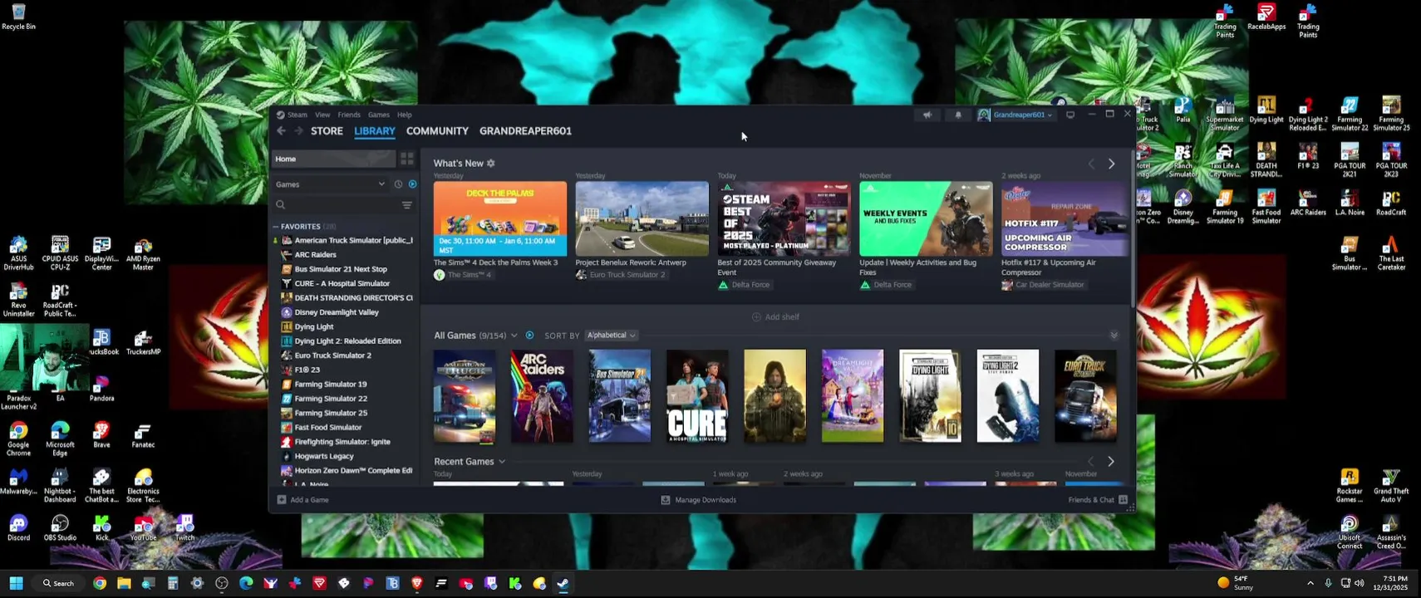Click Steam icon in the taskbar
The height and width of the screenshot is (598, 1421).
click(563, 584)
